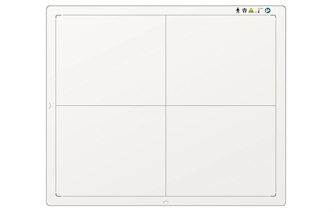Select the handle-with-care hands and box icon
334x212 pixels.
[244, 10]
